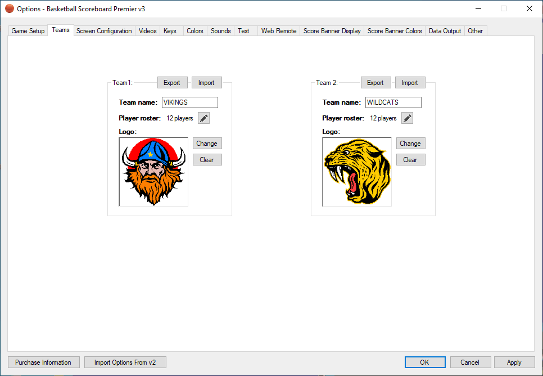
Task: Open the Screen Configuration tab
Action: [104, 31]
